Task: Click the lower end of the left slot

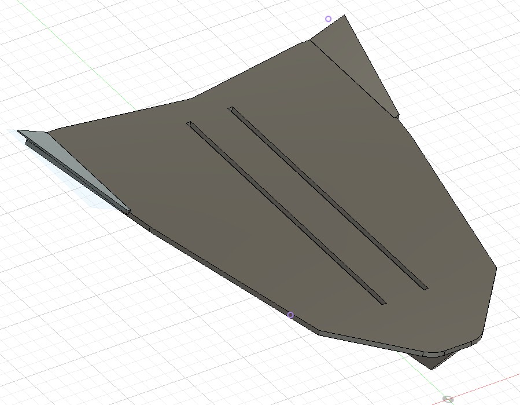Action: tap(382, 302)
